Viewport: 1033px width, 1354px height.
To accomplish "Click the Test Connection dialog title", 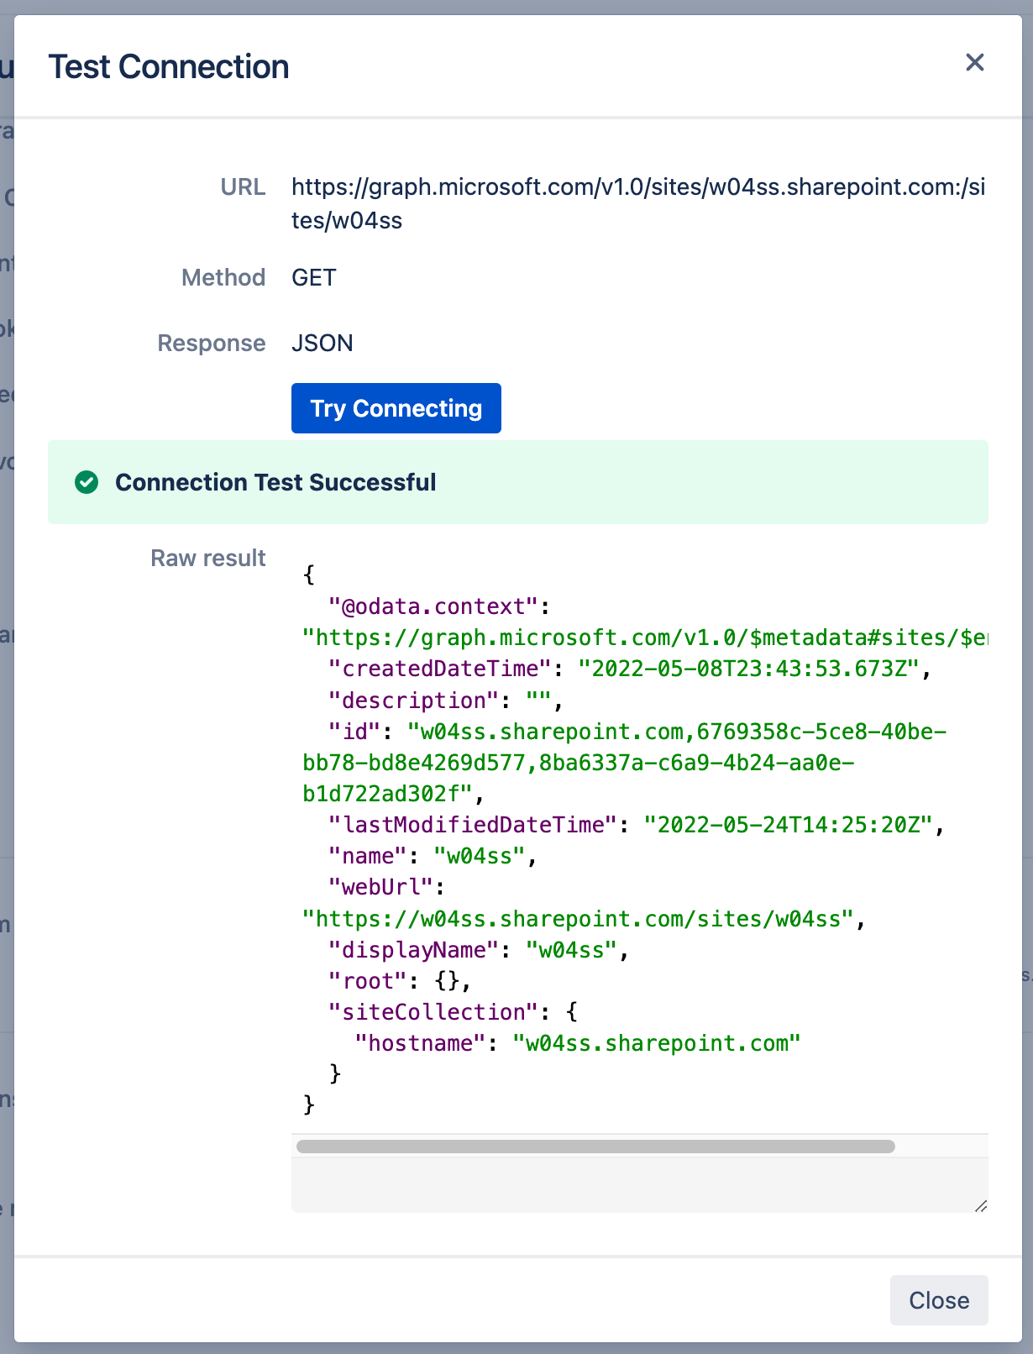I will pyautogui.click(x=169, y=67).
